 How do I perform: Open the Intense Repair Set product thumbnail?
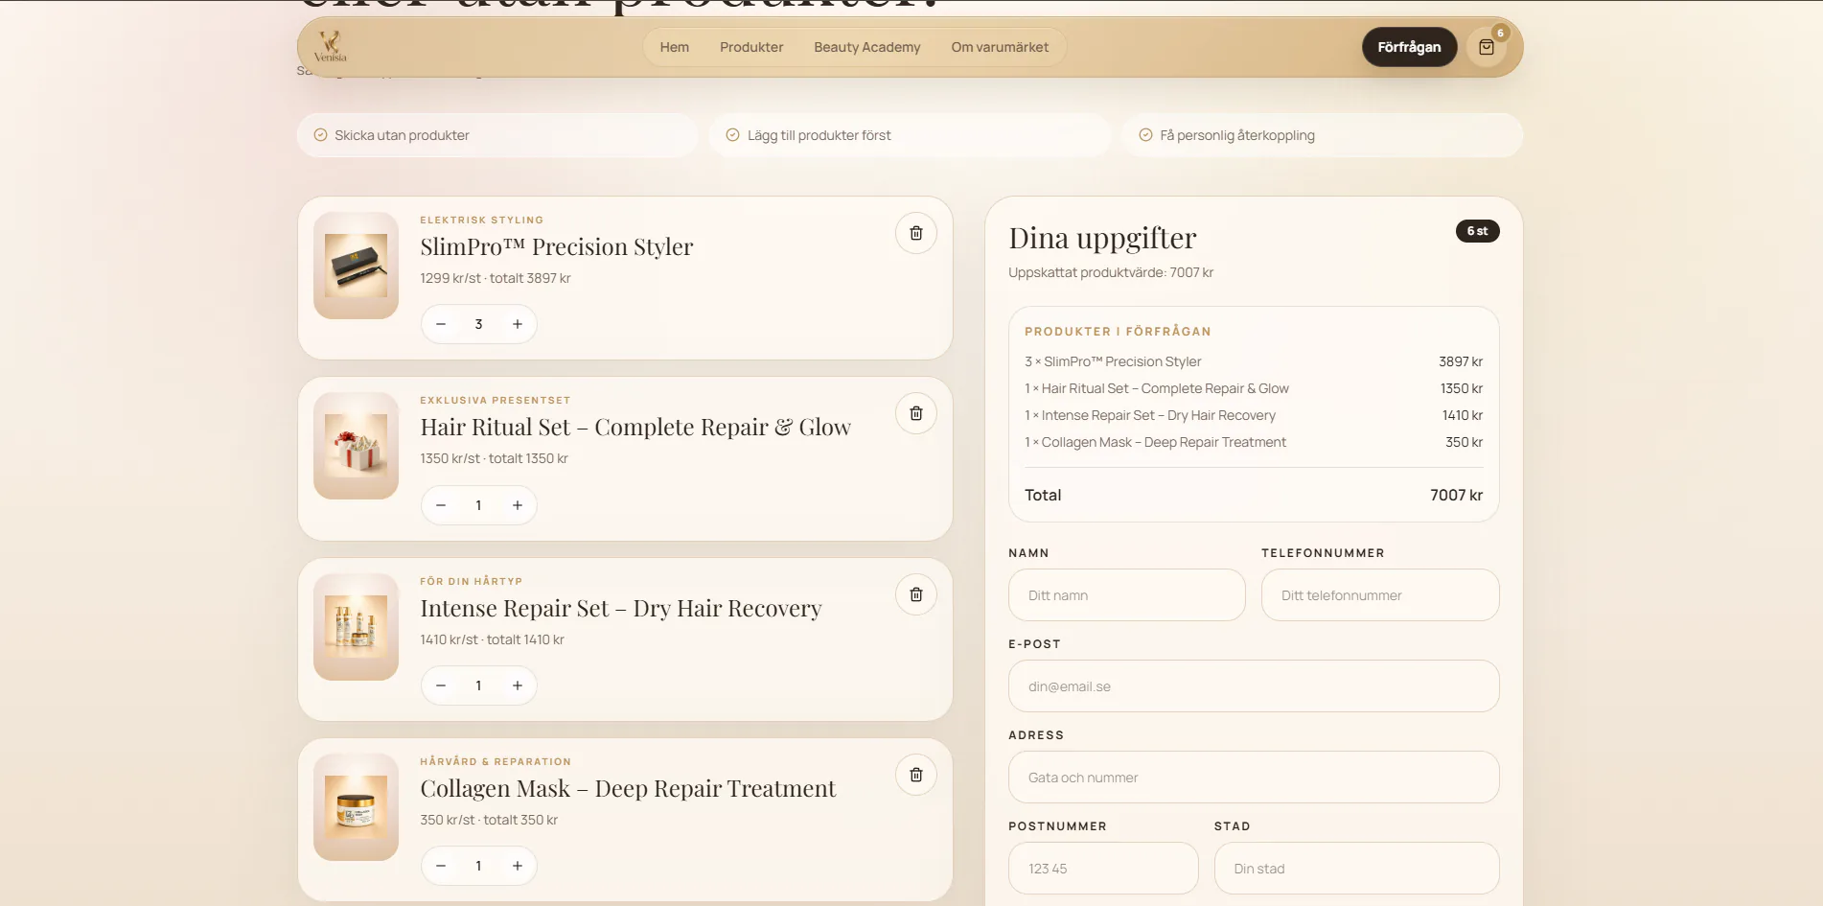pos(356,627)
